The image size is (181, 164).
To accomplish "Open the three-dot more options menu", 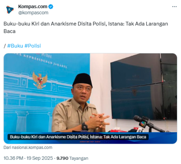I will pos(174,7).
